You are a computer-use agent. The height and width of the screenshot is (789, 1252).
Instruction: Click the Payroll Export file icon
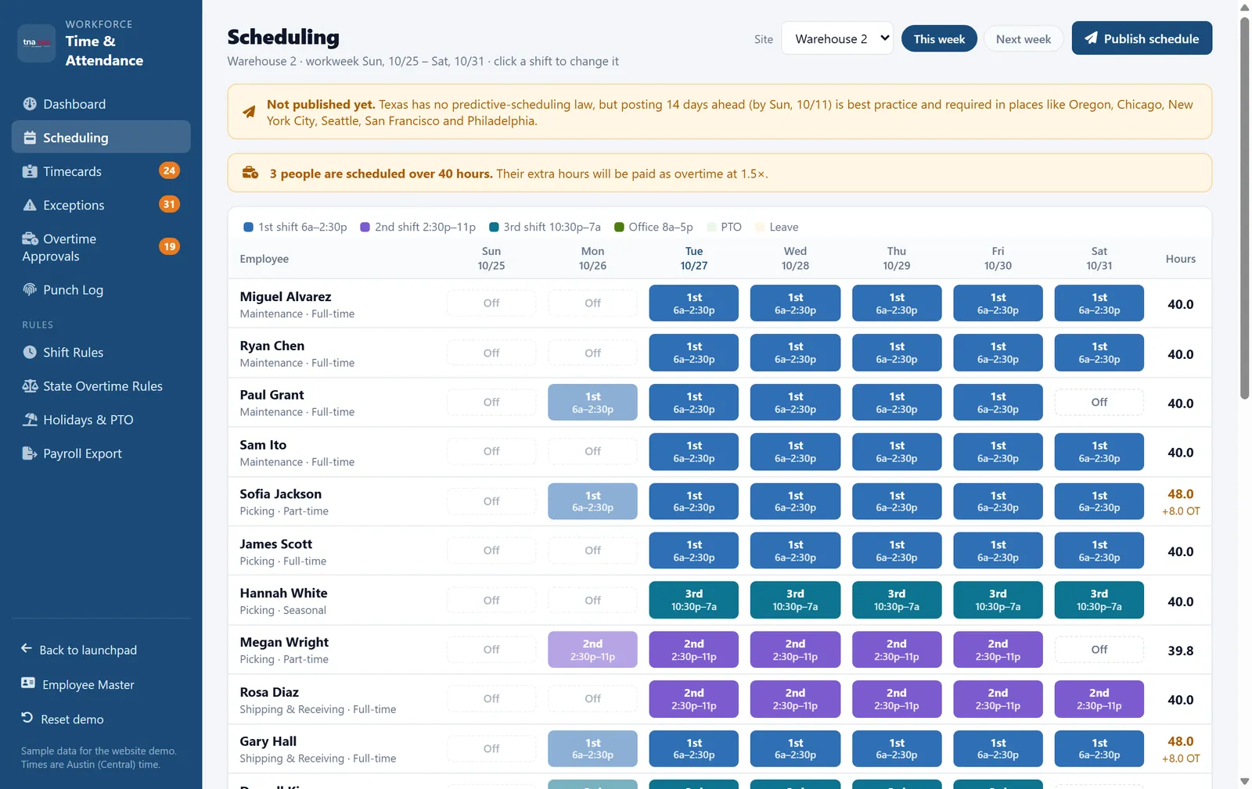coord(30,453)
